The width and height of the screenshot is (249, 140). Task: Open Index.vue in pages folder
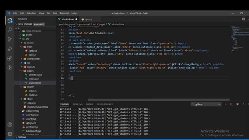(34, 79)
